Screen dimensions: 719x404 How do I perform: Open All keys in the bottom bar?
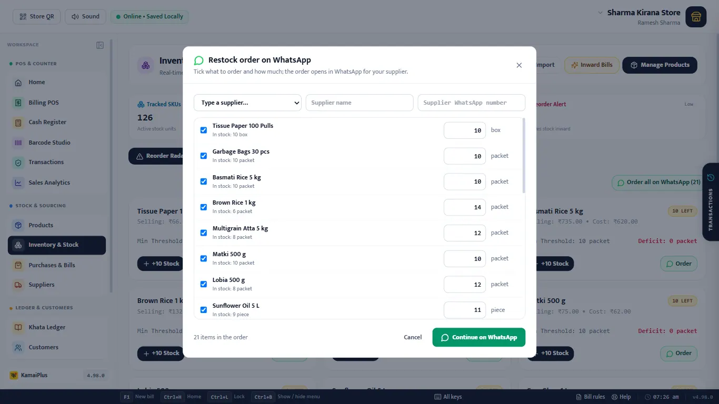click(x=448, y=397)
